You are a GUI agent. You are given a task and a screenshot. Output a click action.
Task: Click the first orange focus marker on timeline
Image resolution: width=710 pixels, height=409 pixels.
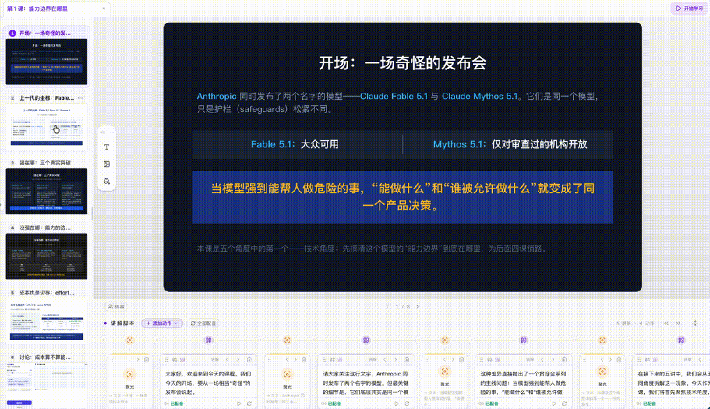130,340
